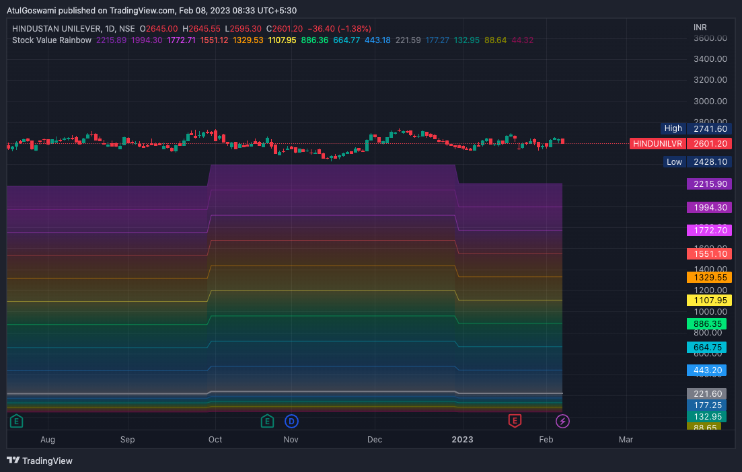Click the 2023 label on time axis
The image size is (742, 472).
pos(462,439)
